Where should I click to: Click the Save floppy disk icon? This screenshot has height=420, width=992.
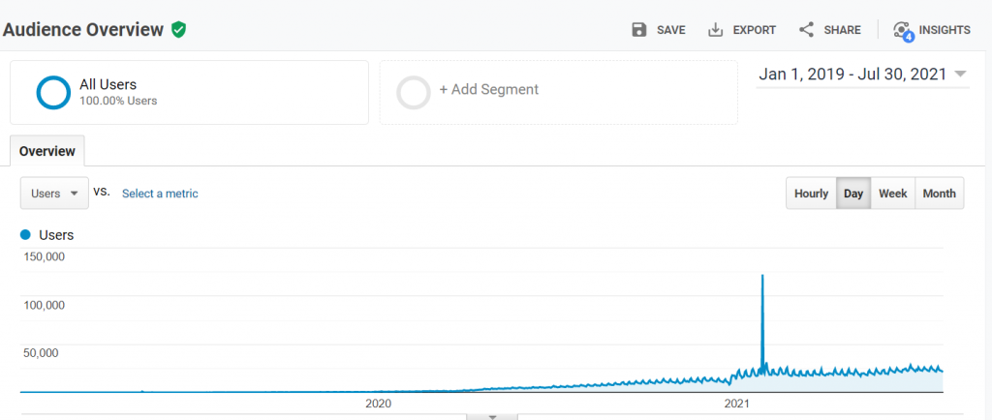click(639, 30)
